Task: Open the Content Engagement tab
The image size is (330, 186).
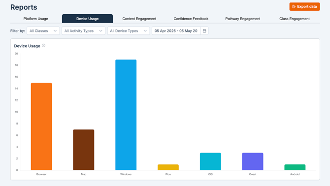Action: (x=139, y=19)
